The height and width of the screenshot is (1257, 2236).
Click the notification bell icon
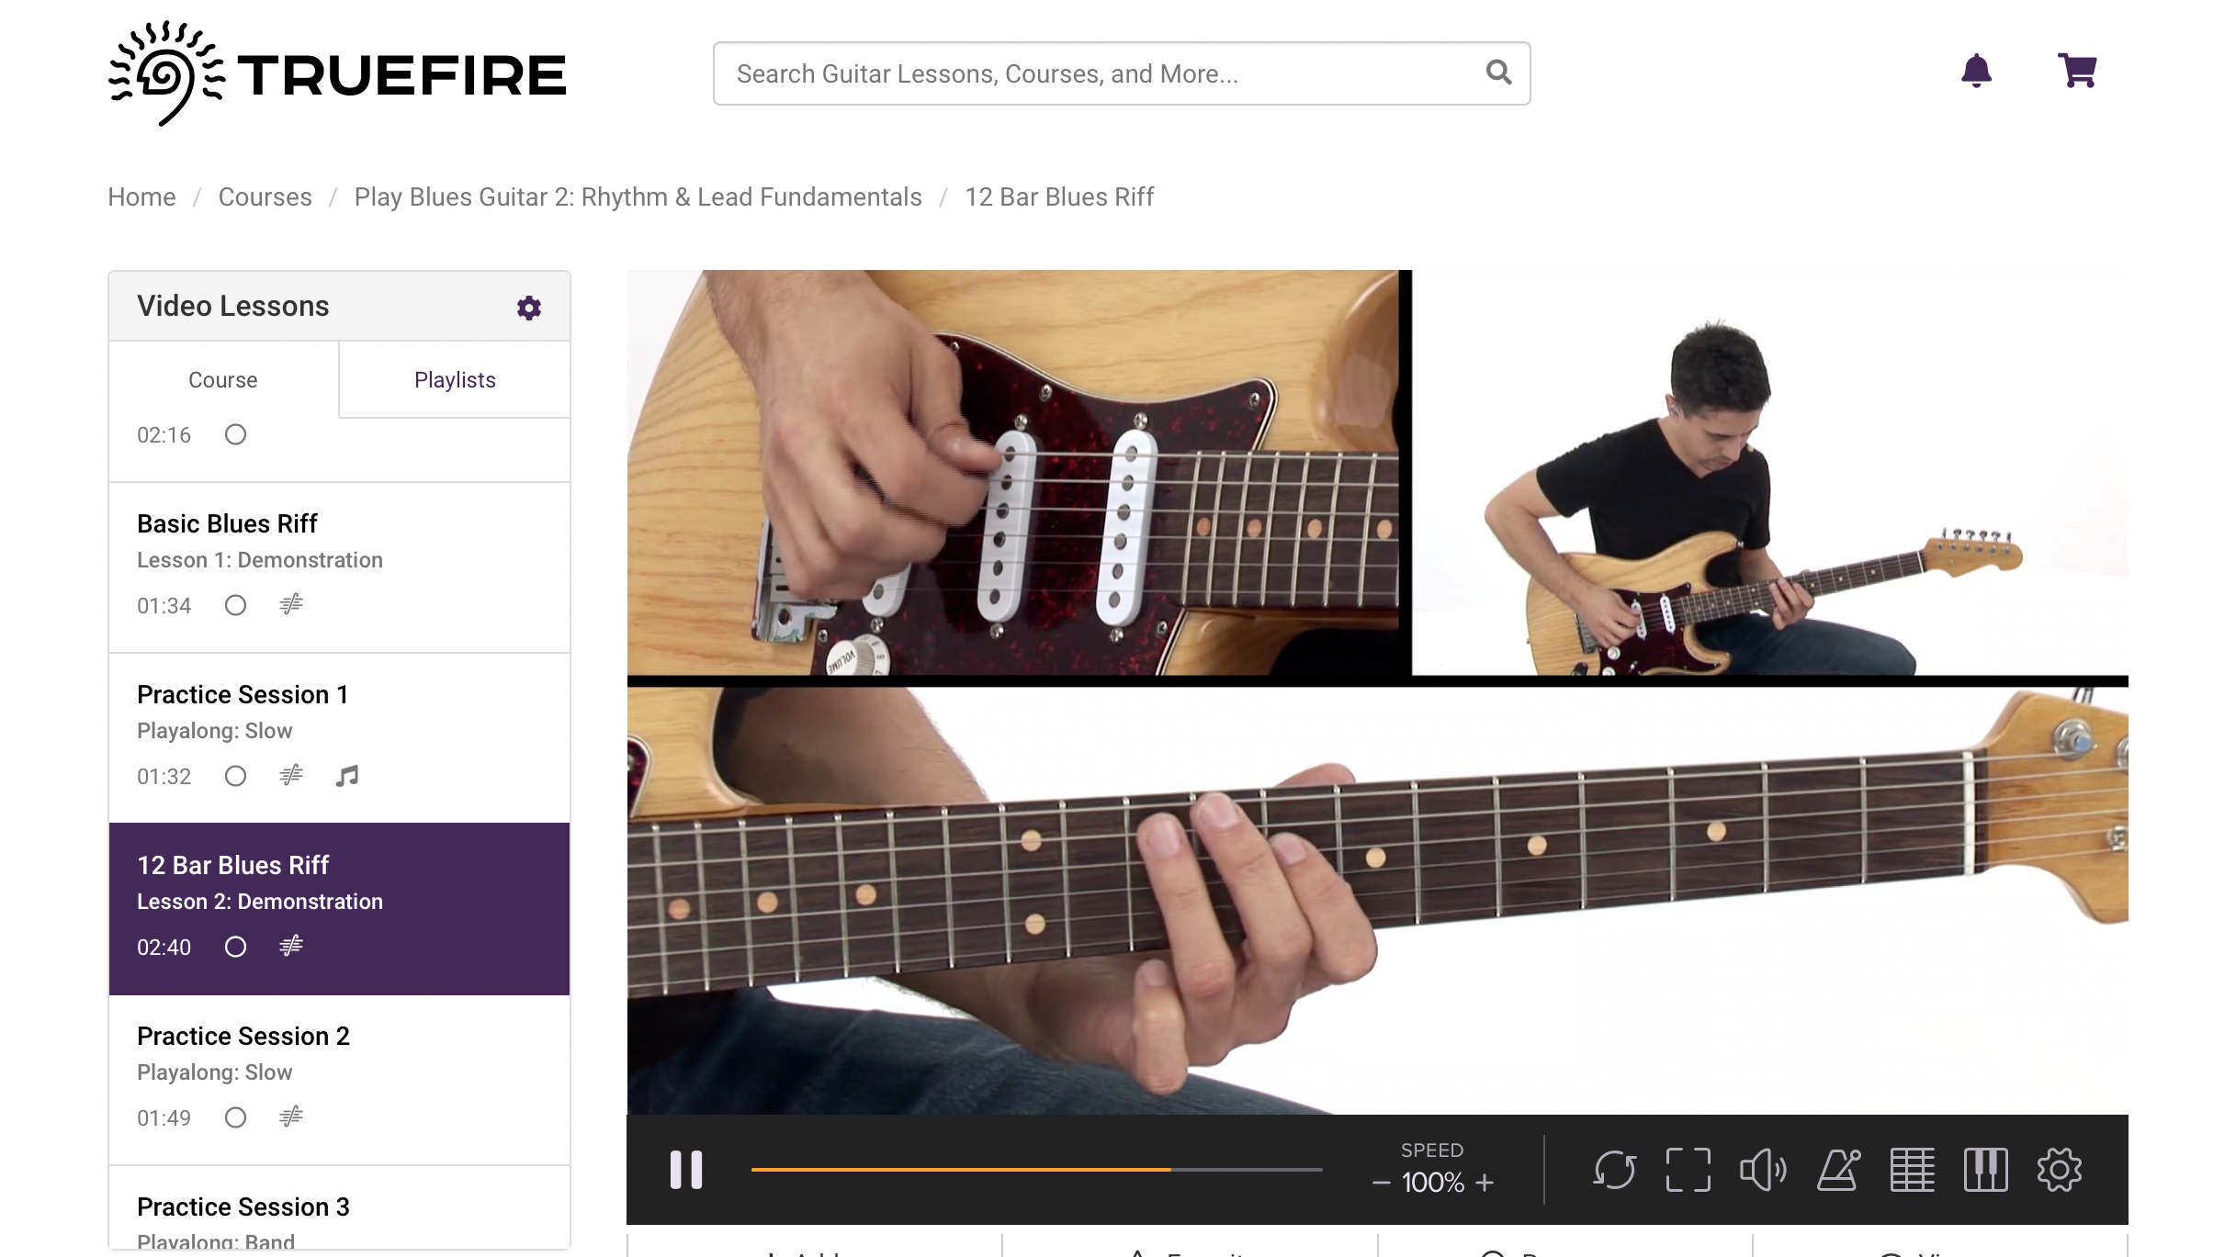1976,71
